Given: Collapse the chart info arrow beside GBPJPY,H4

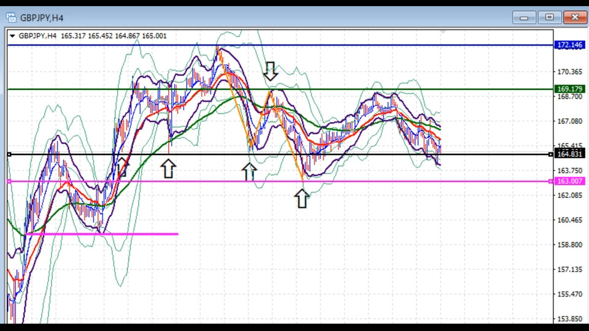Looking at the screenshot, I should click(12, 36).
